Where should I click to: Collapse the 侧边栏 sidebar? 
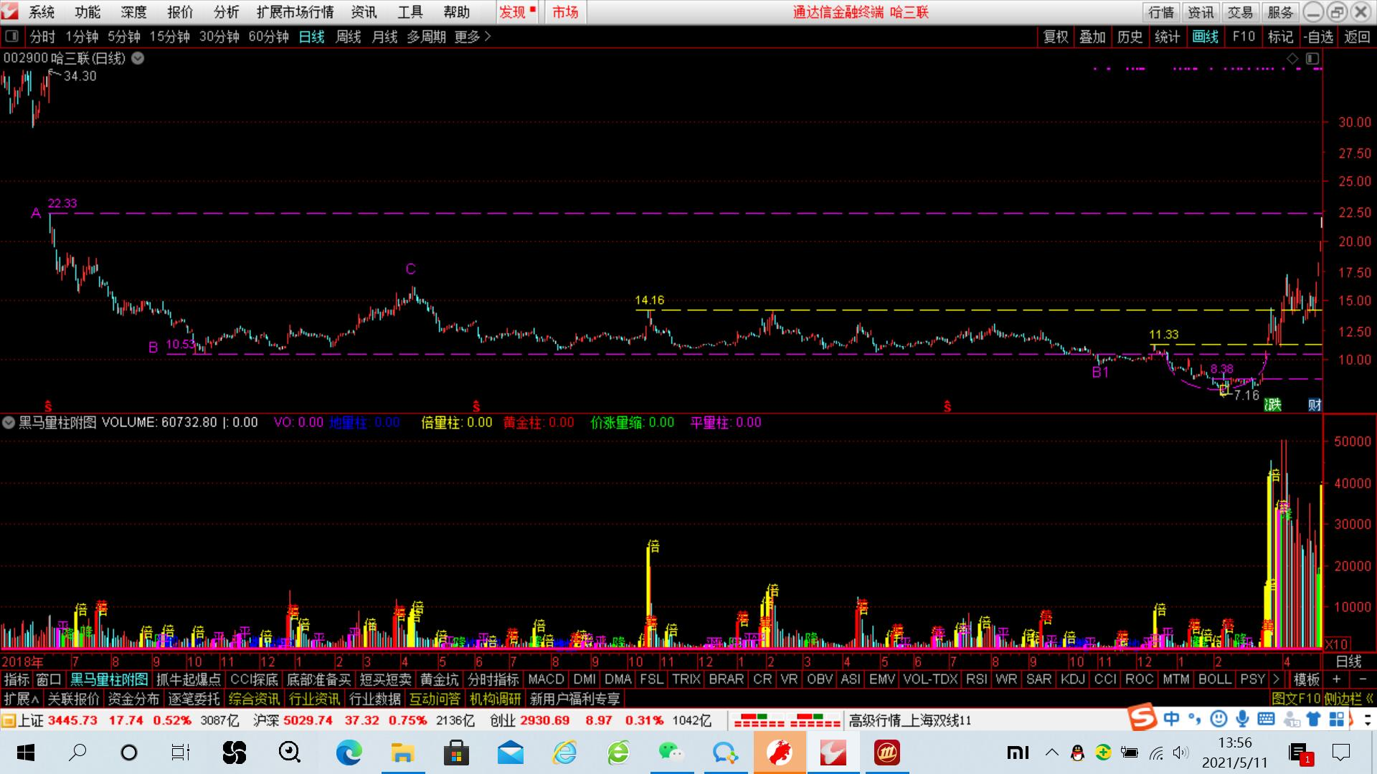(1348, 698)
